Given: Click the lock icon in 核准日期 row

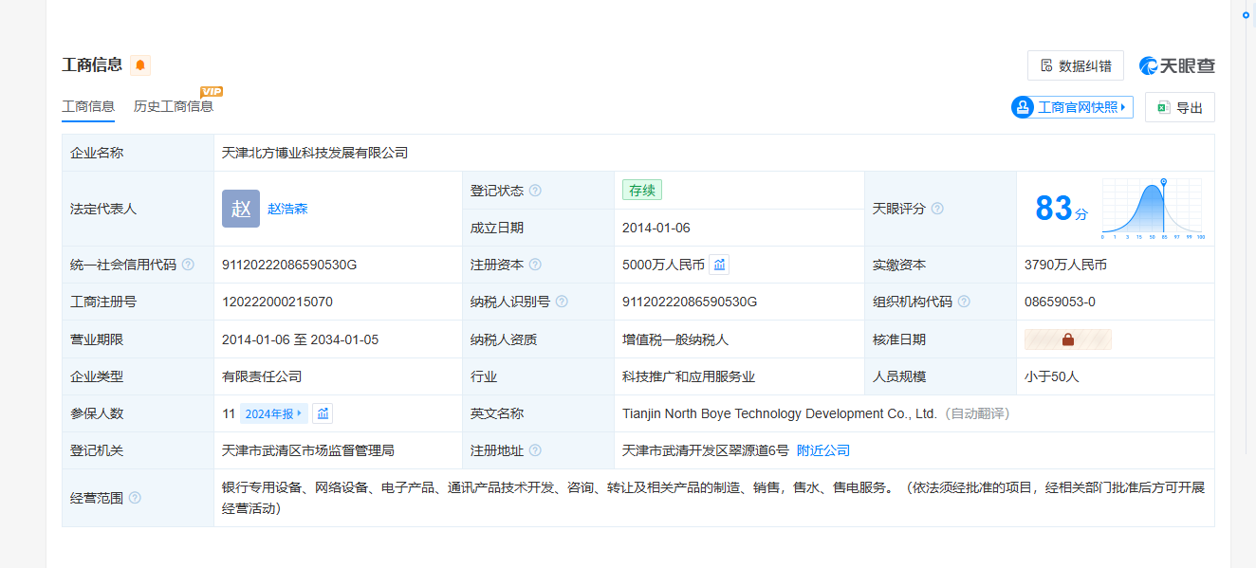Looking at the screenshot, I should pyautogui.click(x=1067, y=339).
